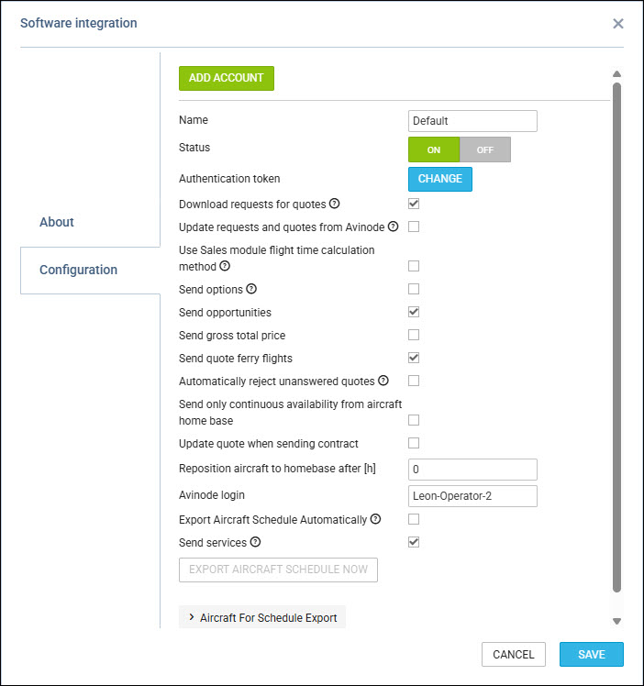Show help for Automatically reject unanswered quotes
This screenshot has height=686, width=644.
click(x=383, y=381)
